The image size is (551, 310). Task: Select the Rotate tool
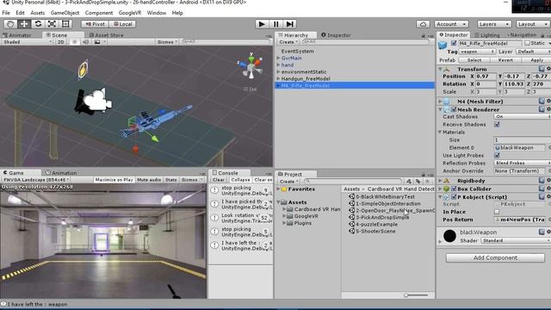click(x=38, y=24)
